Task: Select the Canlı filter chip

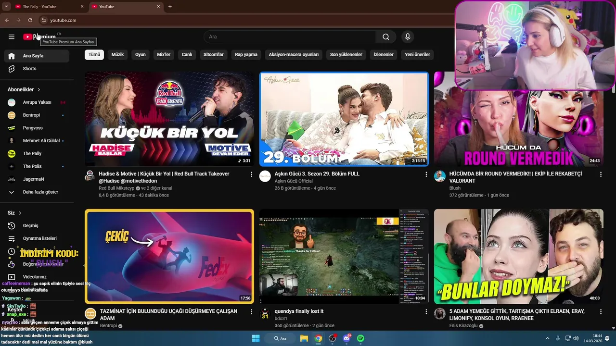Action: point(187,55)
